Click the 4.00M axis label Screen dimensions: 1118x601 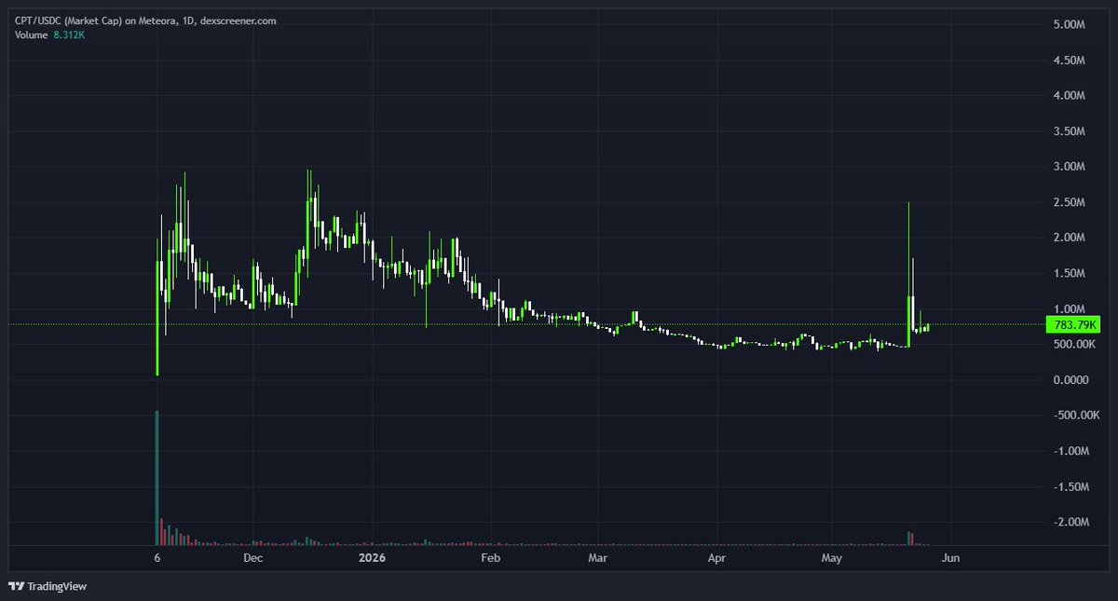click(x=1070, y=95)
